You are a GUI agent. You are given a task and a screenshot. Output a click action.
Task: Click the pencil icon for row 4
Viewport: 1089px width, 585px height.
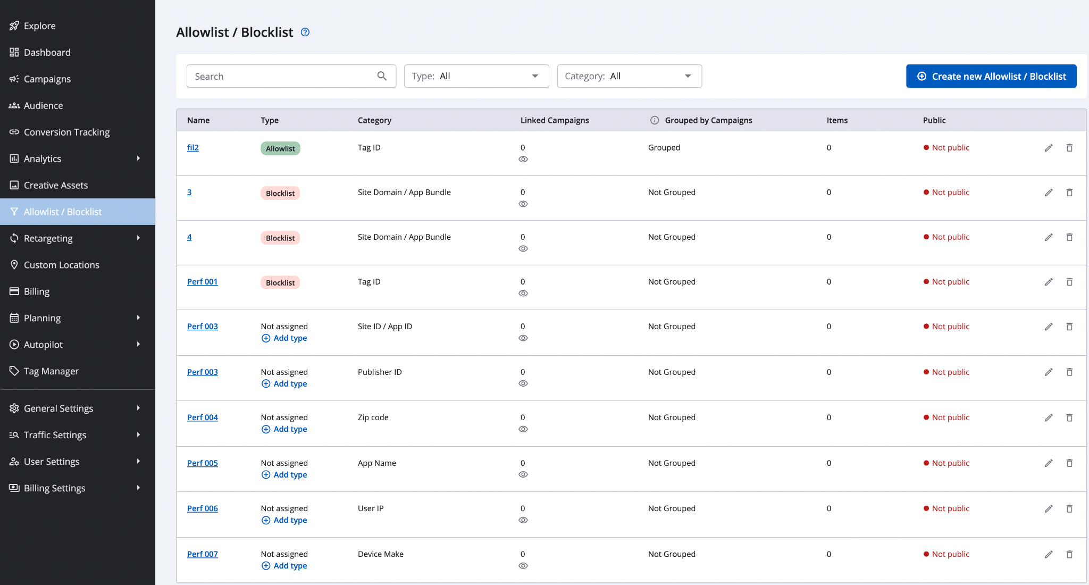pos(1049,237)
